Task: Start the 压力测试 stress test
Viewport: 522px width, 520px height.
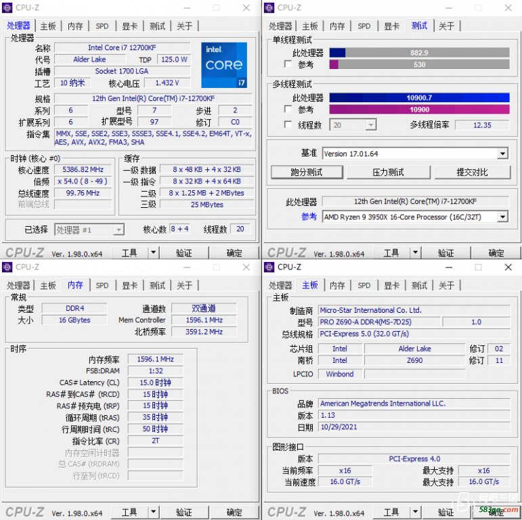Action: [x=388, y=172]
